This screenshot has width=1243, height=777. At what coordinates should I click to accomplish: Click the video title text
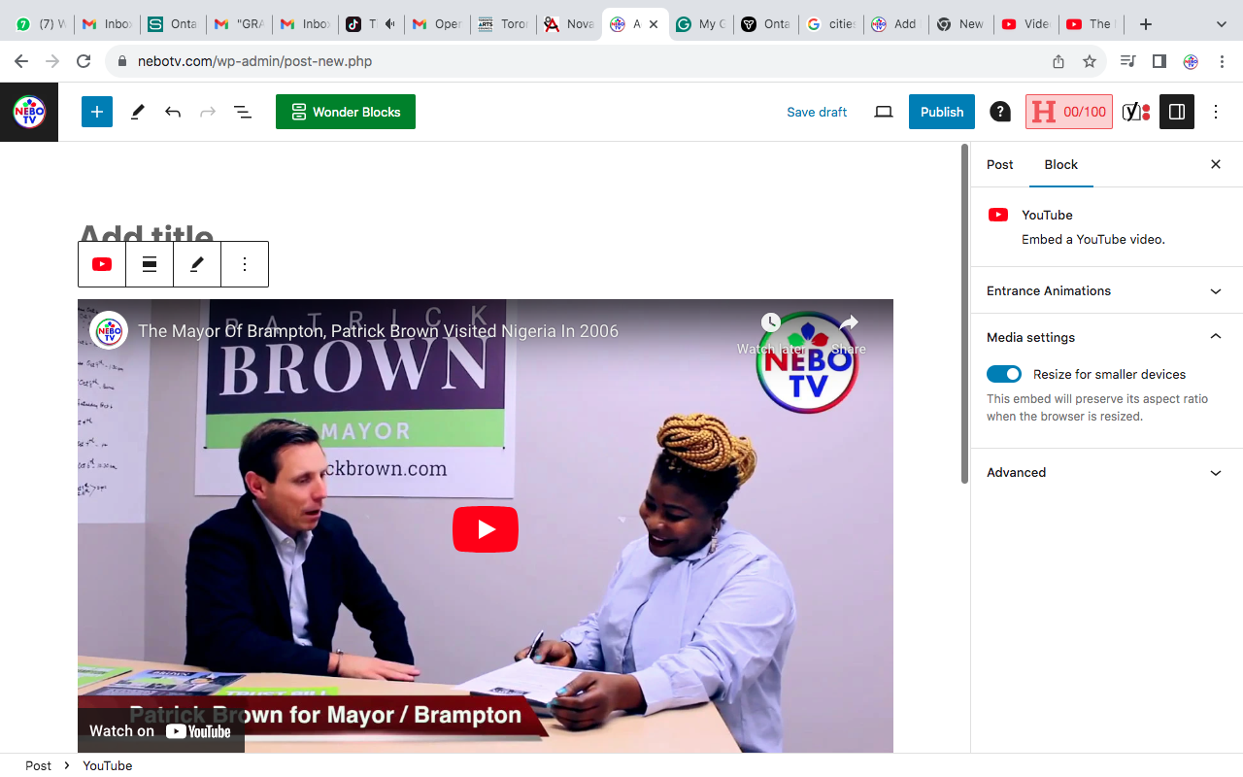378,331
